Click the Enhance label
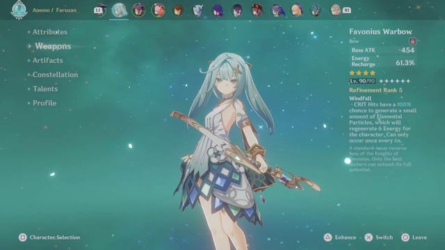 346,237
